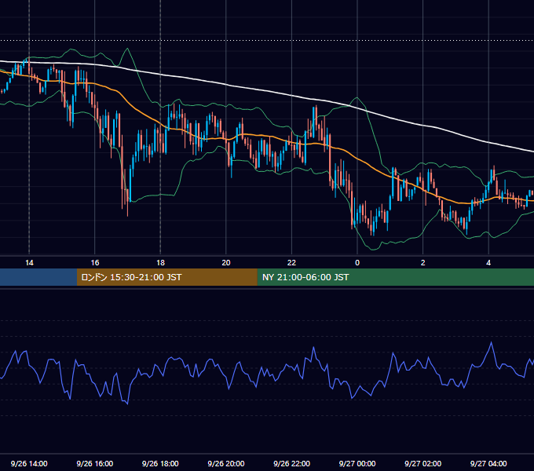Click the 9/26 20:00 time label

[226, 463]
